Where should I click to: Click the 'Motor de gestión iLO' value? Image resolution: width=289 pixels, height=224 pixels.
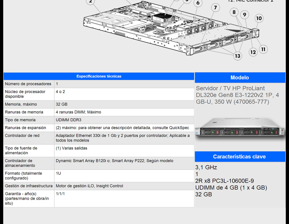click(89, 186)
